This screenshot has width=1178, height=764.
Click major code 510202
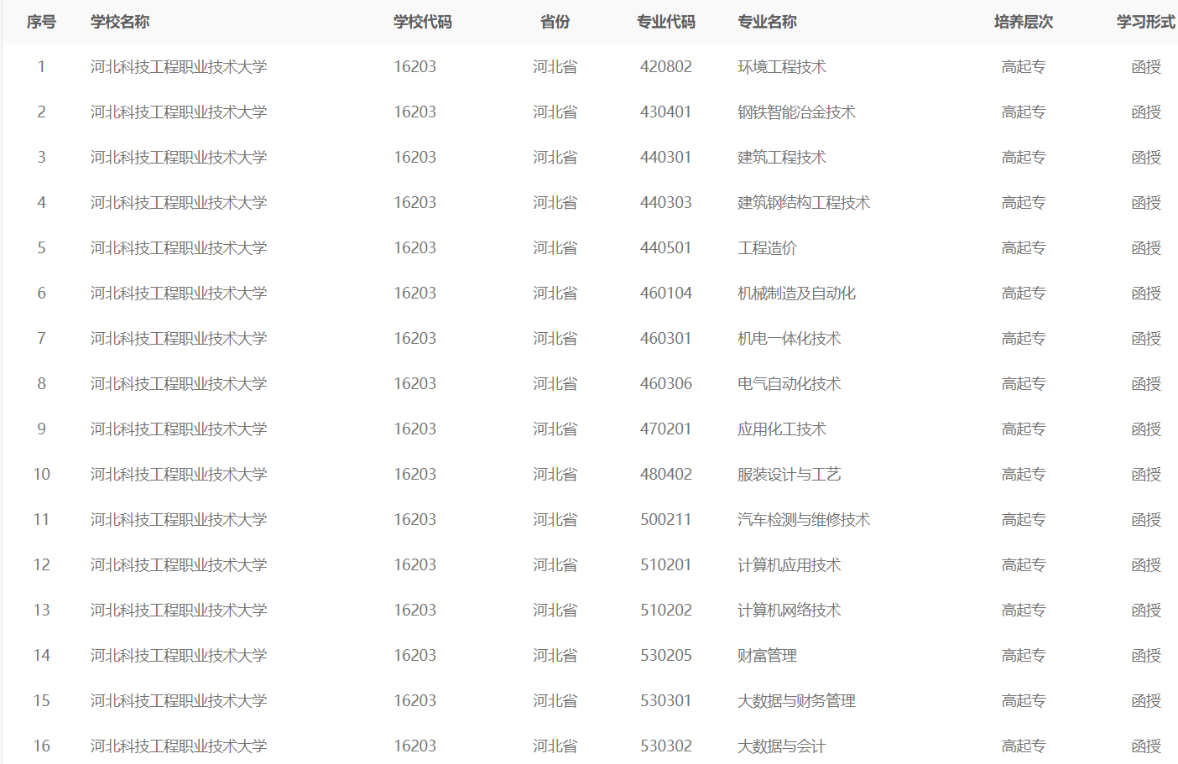click(666, 611)
